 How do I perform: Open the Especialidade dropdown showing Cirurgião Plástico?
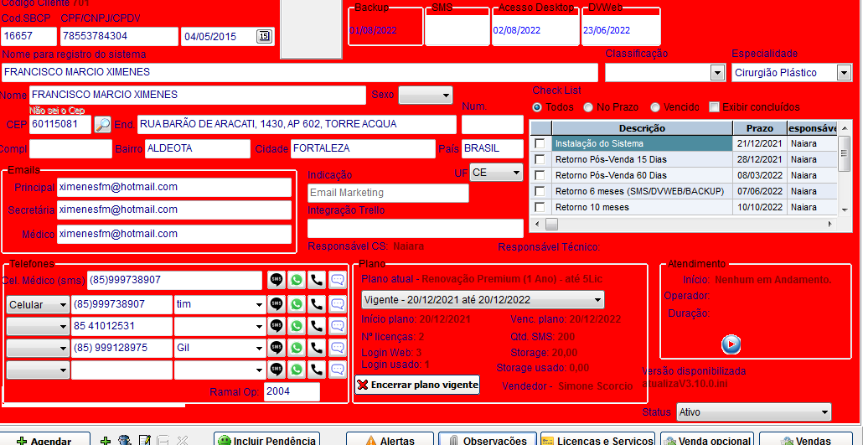(843, 73)
